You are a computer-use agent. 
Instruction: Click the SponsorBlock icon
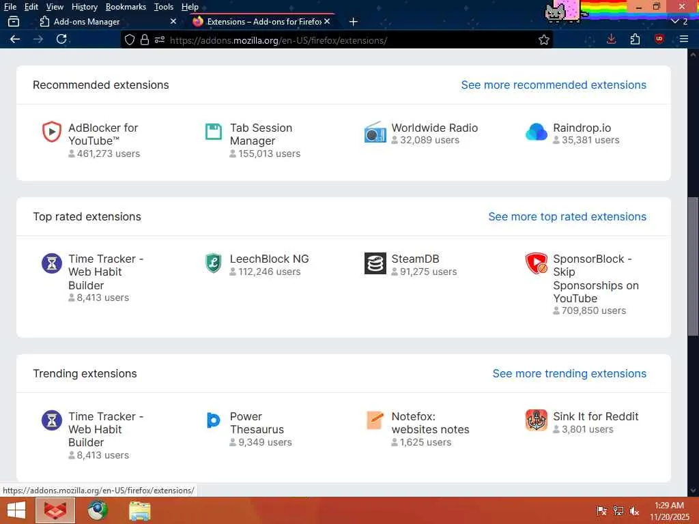click(x=537, y=263)
